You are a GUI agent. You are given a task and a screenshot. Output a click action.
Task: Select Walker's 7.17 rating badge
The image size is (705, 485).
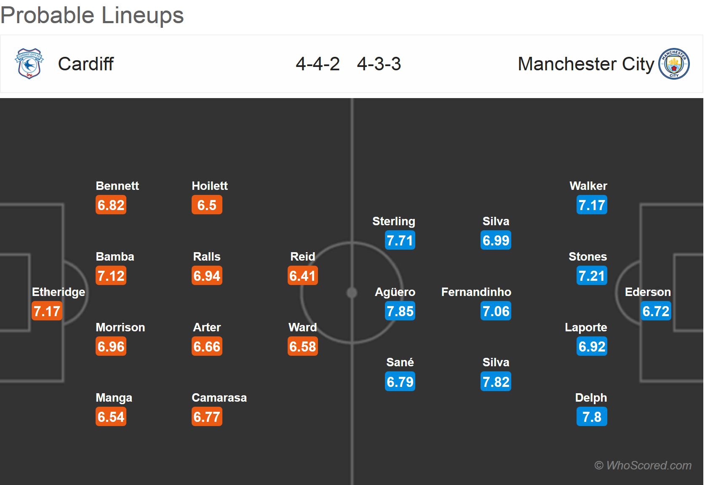tap(592, 205)
